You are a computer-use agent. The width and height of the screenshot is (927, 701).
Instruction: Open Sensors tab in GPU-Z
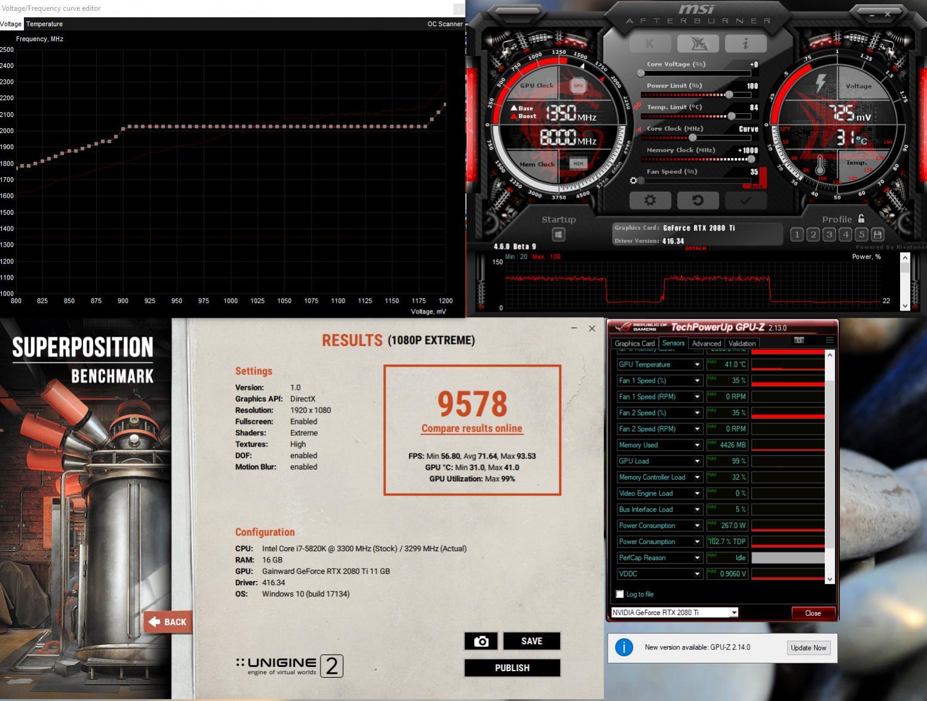pyautogui.click(x=673, y=343)
